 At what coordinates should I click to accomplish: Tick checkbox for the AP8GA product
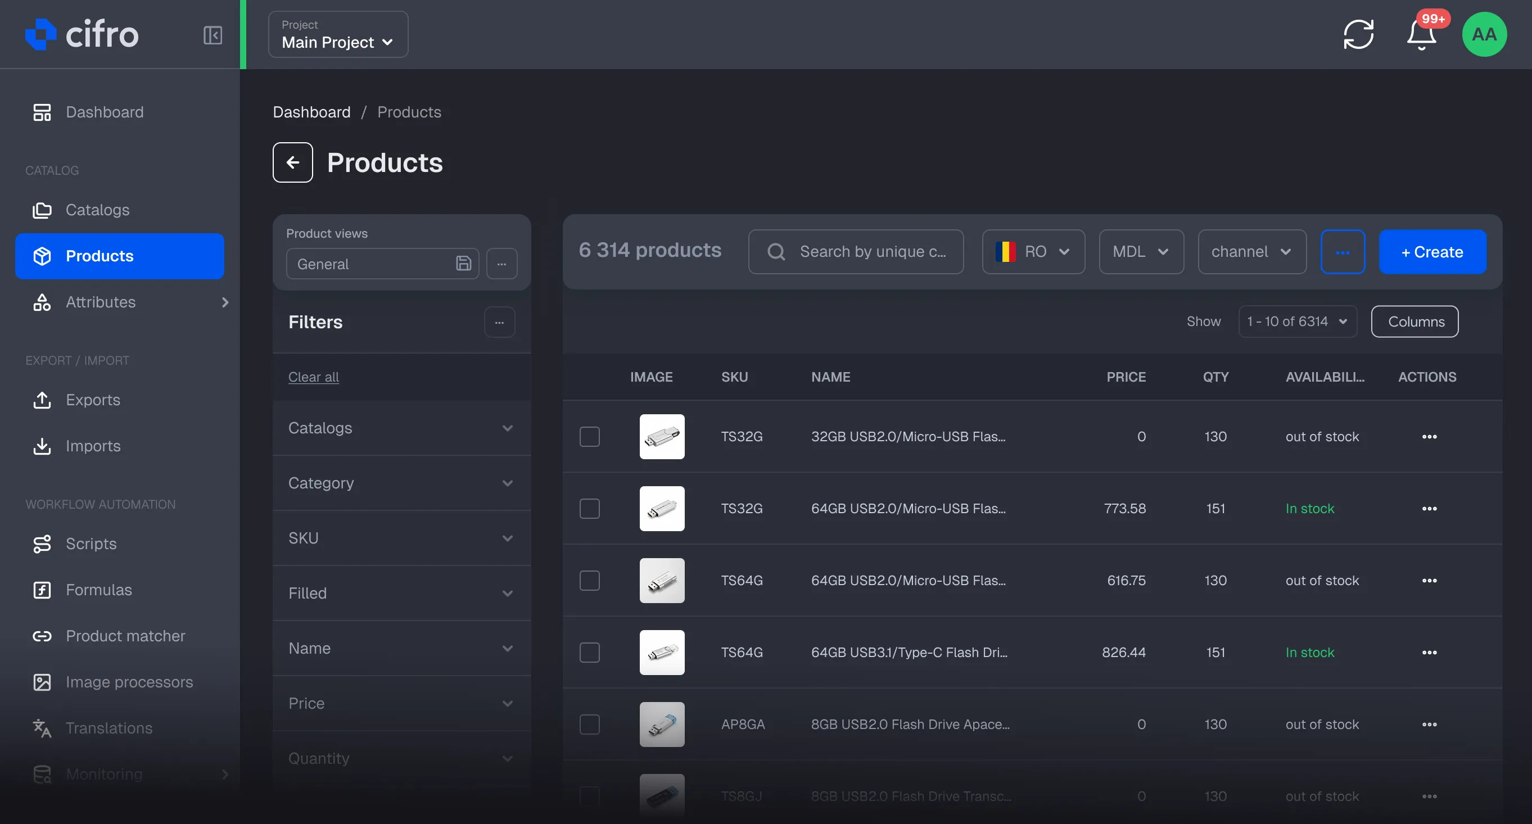point(589,724)
